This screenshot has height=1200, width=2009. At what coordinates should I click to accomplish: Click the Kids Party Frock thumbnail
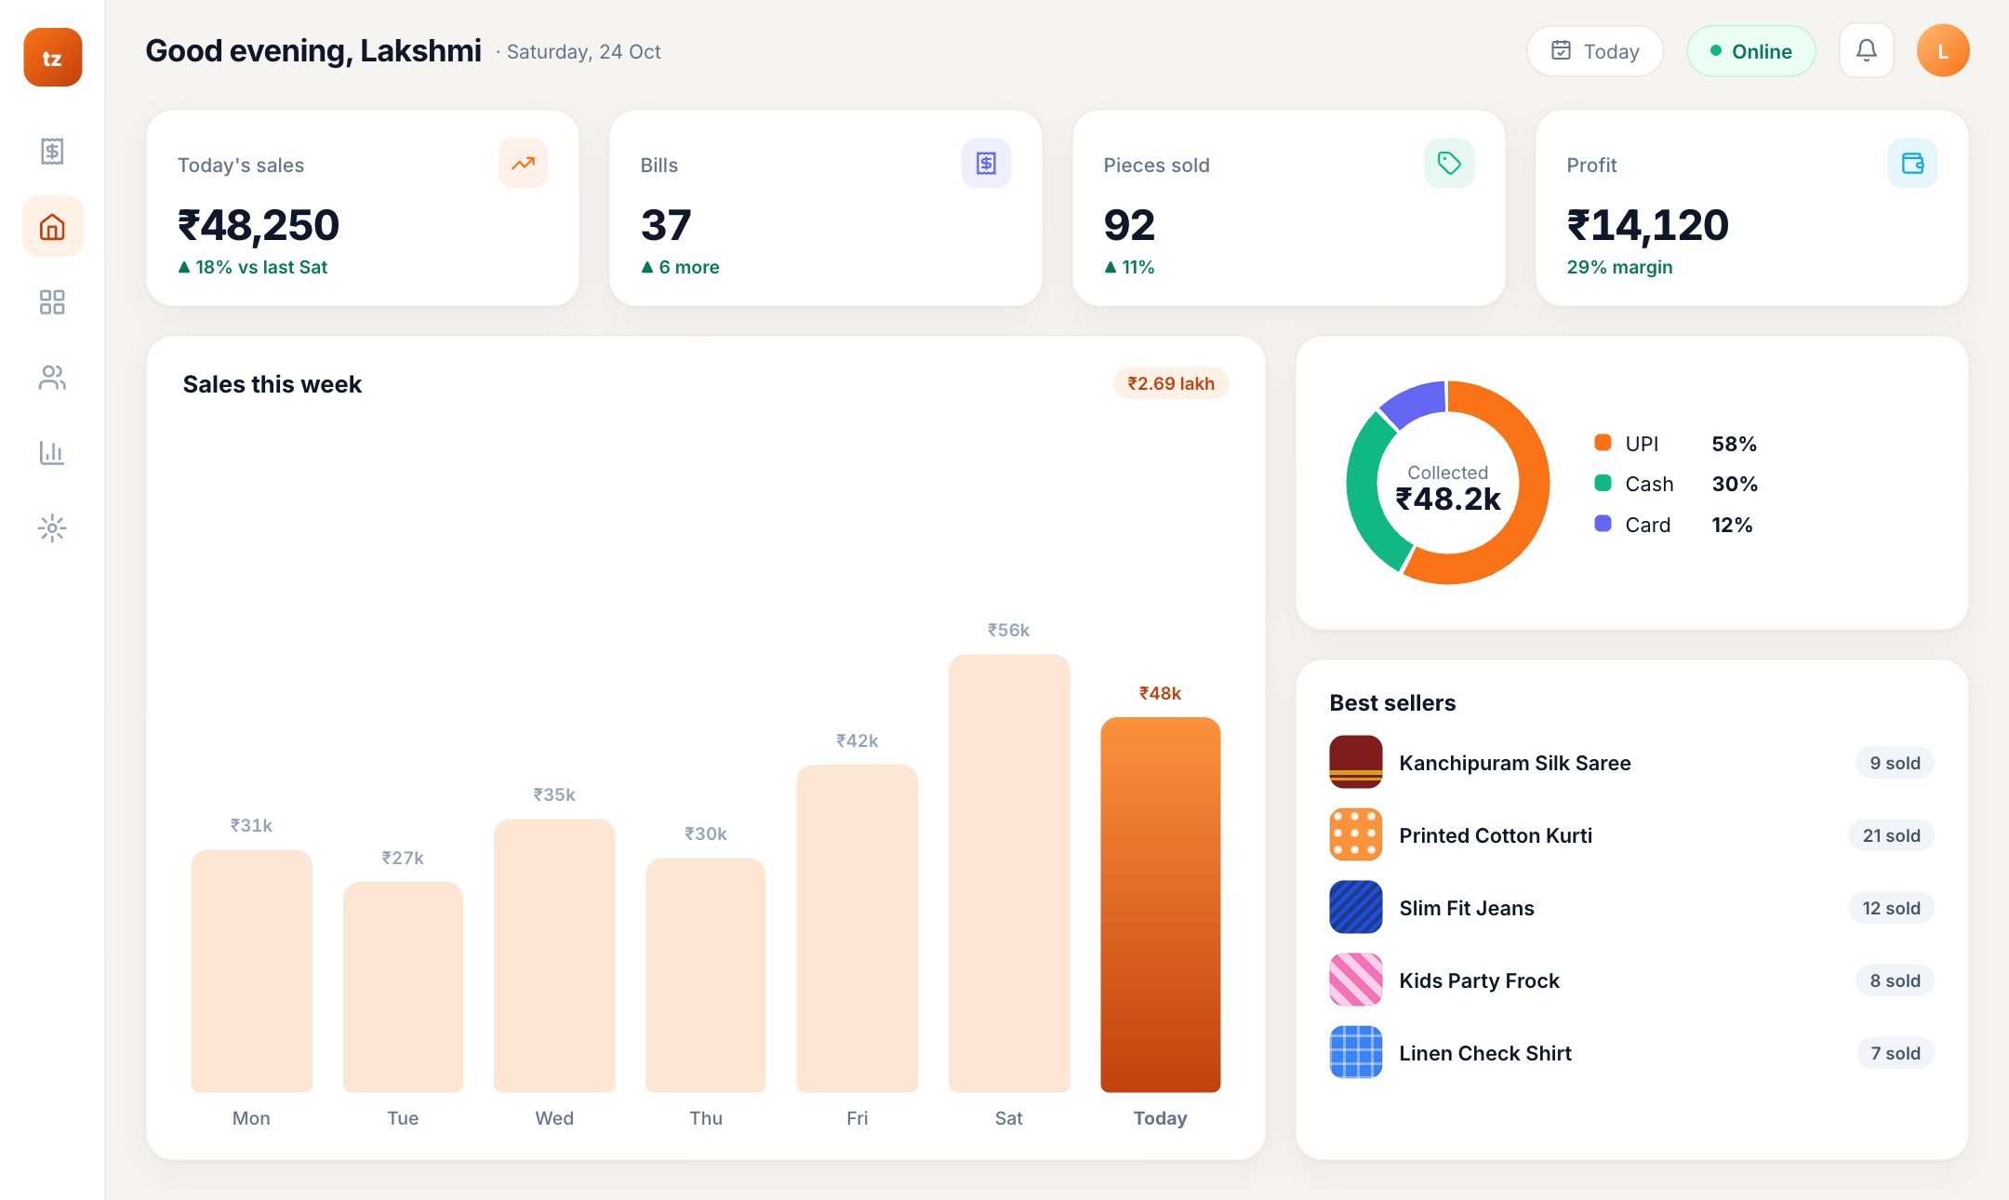[x=1356, y=980]
